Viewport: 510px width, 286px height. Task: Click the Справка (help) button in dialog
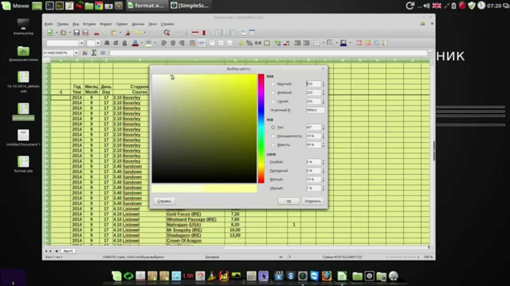coord(164,201)
